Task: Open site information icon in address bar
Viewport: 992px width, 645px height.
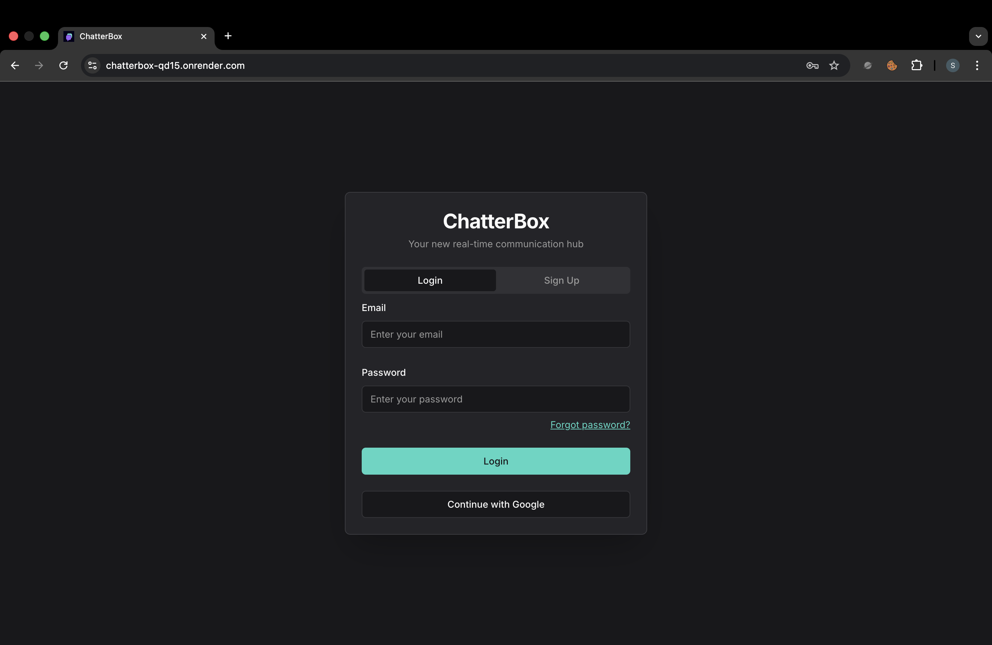Action: point(92,65)
